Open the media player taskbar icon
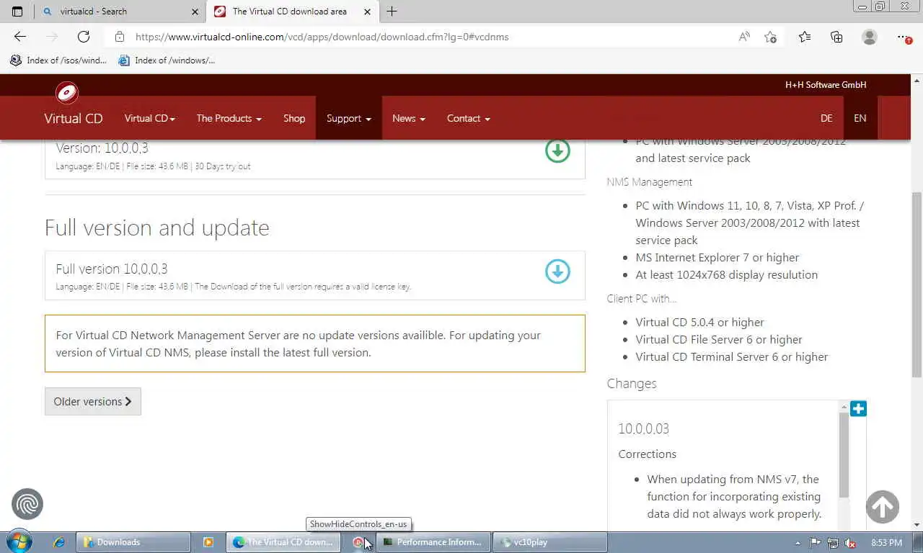Viewport: 923px width, 553px height. click(x=208, y=542)
